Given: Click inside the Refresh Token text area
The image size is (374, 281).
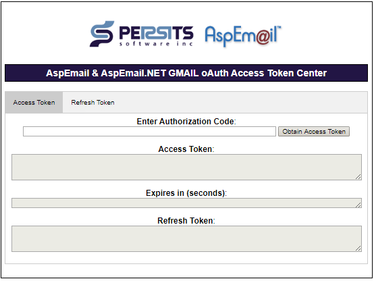Looking at the screenshot, I should click(x=186, y=238).
